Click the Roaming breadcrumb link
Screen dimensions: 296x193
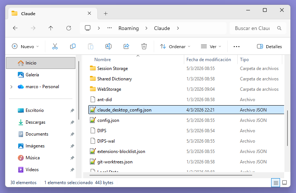point(129,28)
